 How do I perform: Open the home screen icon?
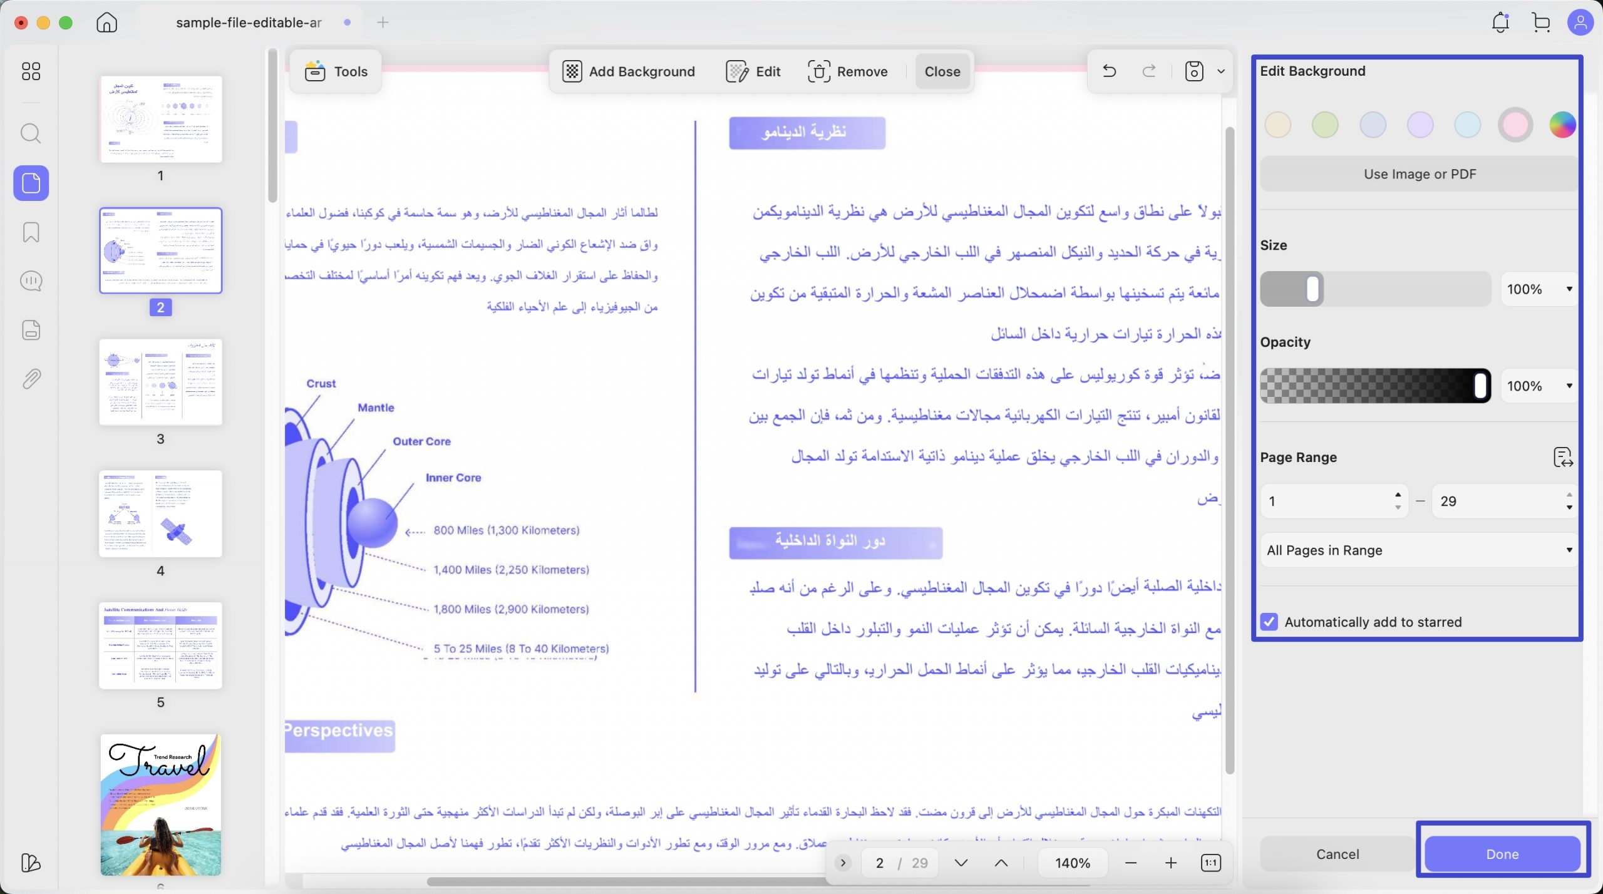click(106, 23)
